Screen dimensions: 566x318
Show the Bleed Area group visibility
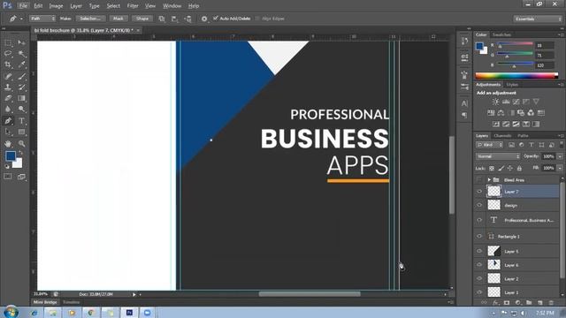click(479, 179)
